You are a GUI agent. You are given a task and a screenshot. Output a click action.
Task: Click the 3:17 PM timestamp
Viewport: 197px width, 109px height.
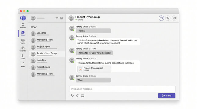pyautogui.click(x=92, y=49)
